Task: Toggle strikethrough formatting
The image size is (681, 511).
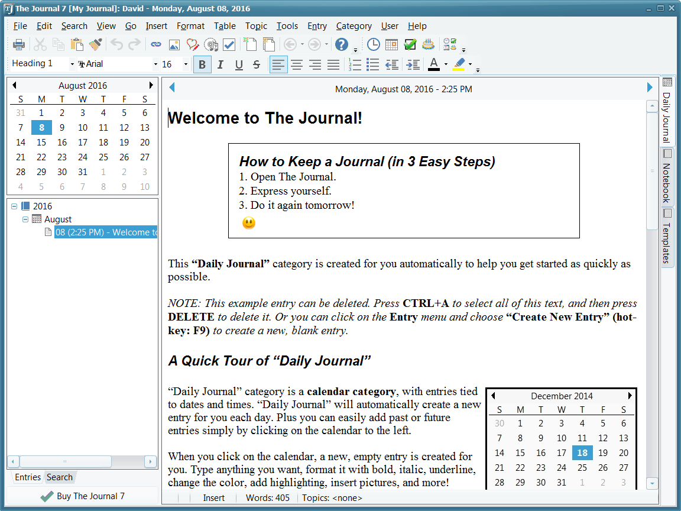Action: pos(256,64)
